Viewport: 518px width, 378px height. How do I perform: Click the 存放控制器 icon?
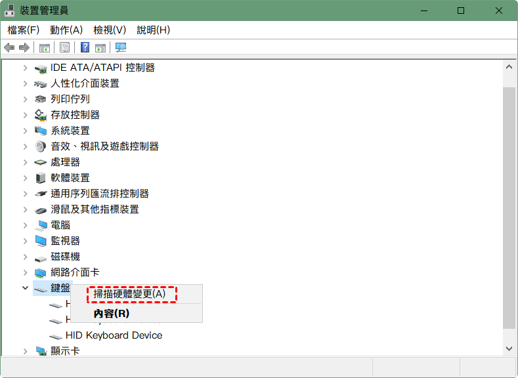click(41, 115)
